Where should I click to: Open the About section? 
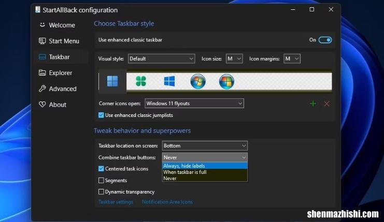coord(58,105)
